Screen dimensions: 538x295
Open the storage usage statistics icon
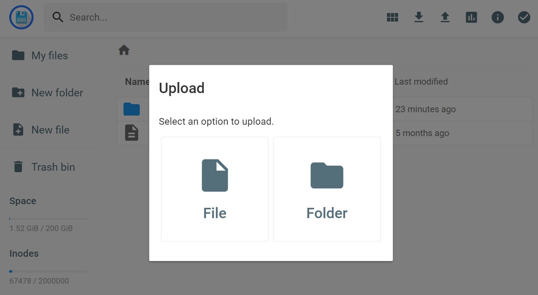pos(471,17)
